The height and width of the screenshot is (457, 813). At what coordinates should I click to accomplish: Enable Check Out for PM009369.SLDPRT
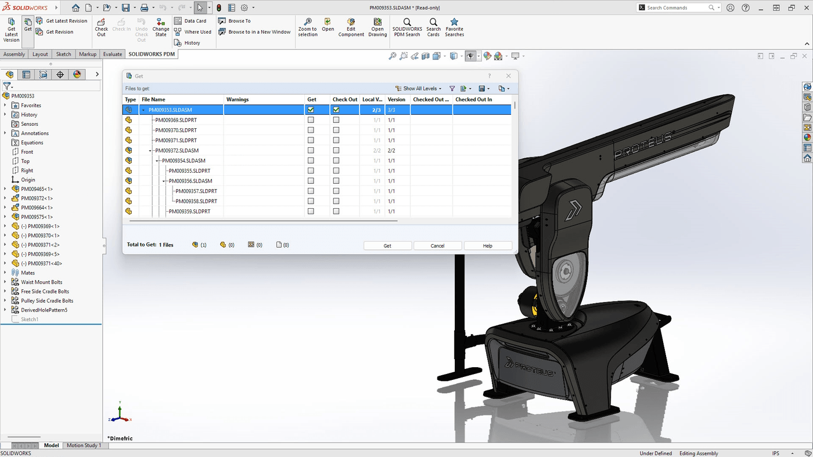(336, 119)
